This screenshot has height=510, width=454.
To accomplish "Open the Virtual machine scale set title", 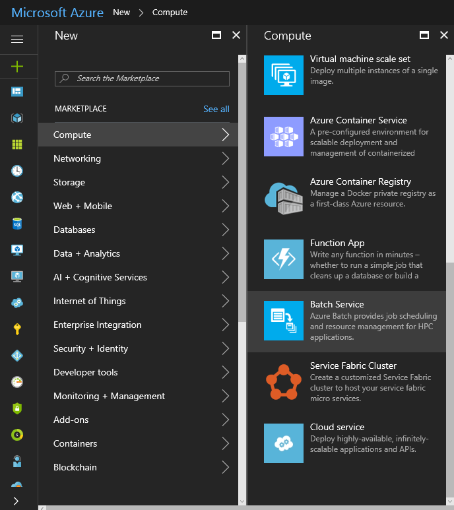I will 360,59.
